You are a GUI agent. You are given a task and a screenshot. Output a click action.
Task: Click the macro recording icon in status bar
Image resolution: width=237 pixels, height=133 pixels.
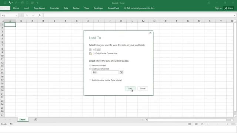click(x=11, y=124)
